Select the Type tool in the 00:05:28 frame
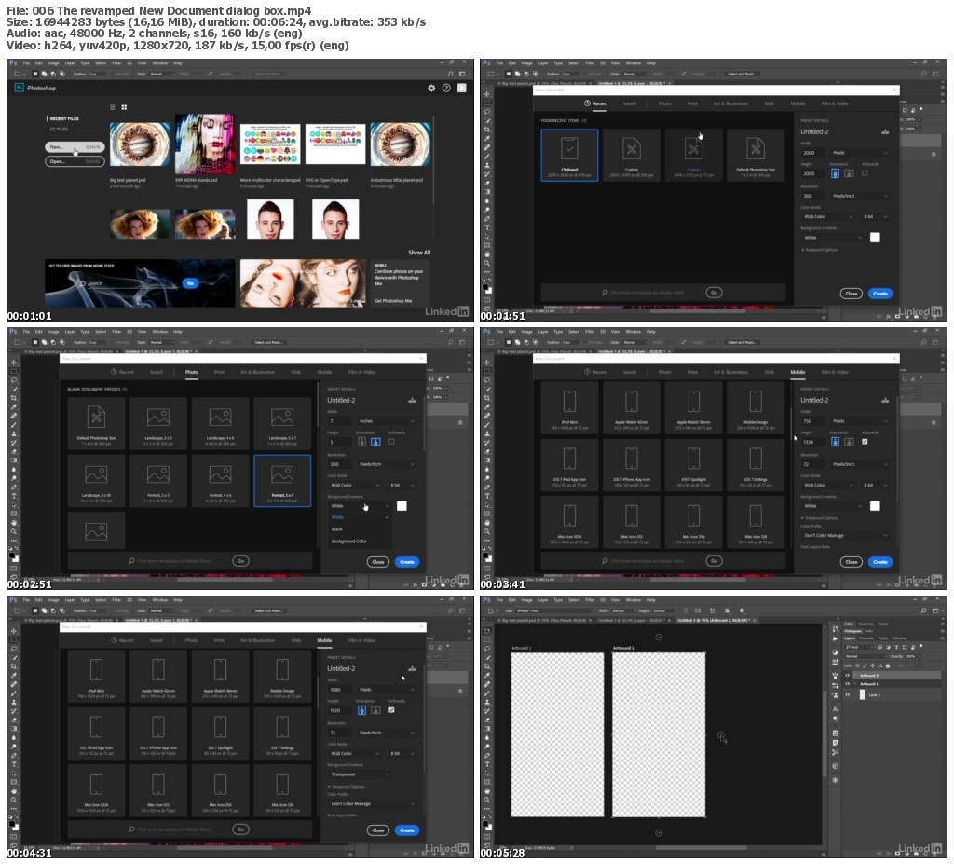 click(486, 763)
